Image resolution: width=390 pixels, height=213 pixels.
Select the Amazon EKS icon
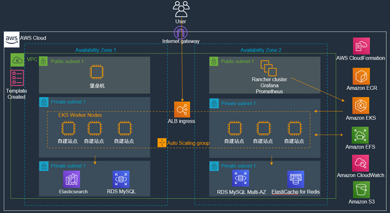(x=361, y=105)
